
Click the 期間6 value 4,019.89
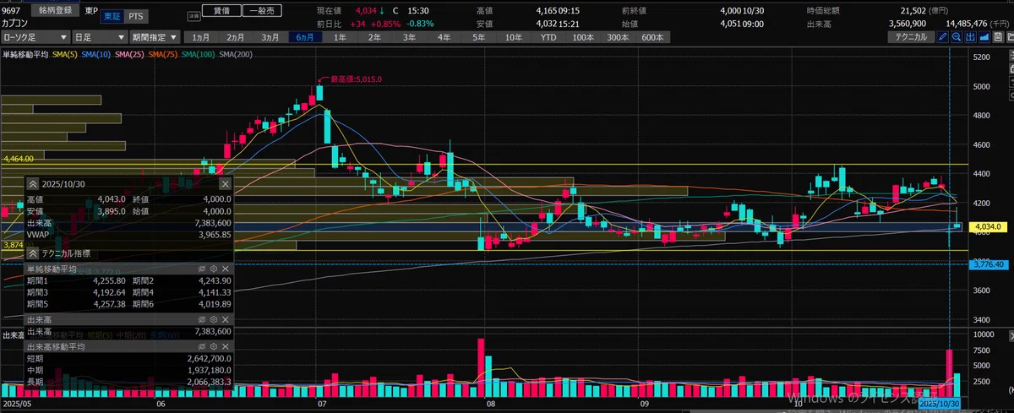coord(214,304)
